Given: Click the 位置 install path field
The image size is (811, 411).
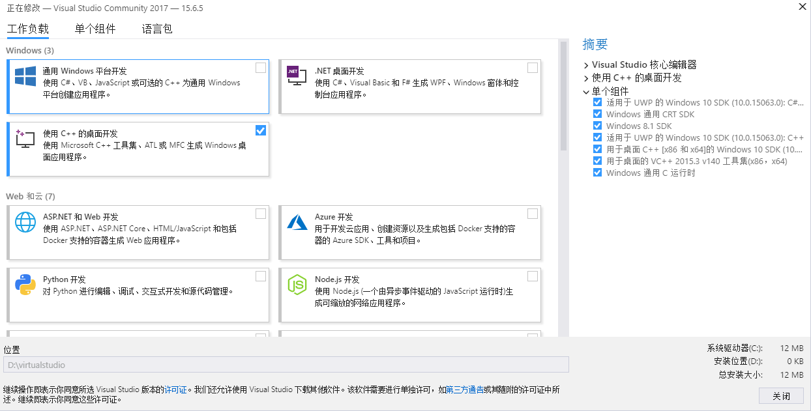Looking at the screenshot, I should [286, 365].
